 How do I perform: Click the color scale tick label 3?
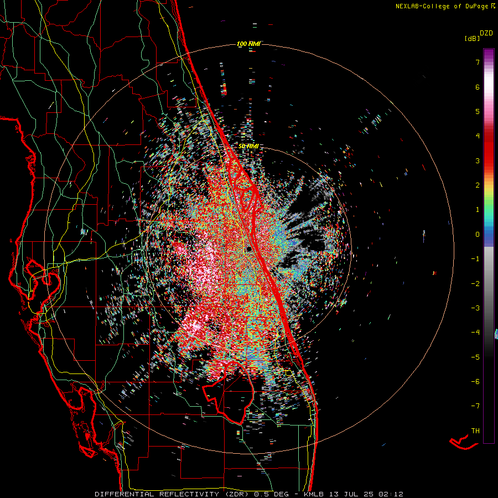pyautogui.click(x=478, y=160)
